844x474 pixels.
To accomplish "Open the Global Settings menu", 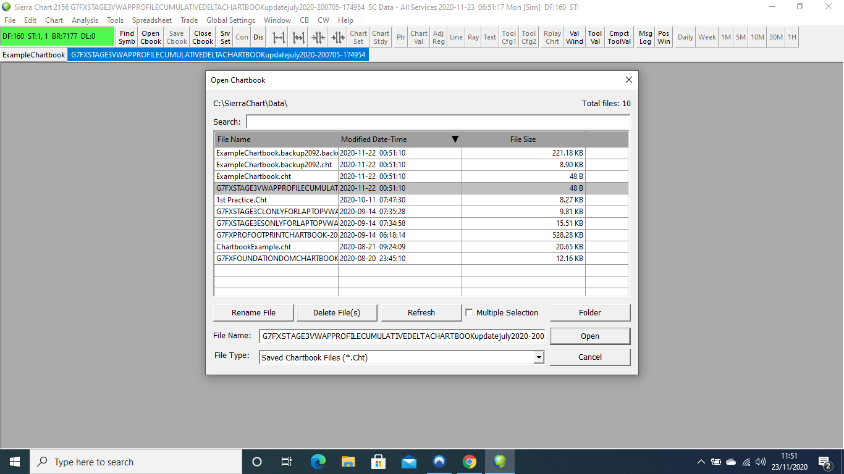I will tap(230, 20).
